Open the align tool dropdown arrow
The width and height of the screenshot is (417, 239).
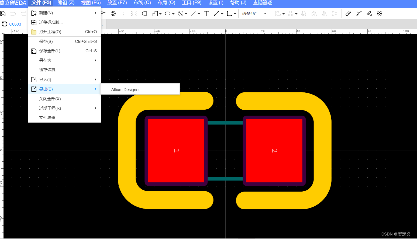point(284,14)
